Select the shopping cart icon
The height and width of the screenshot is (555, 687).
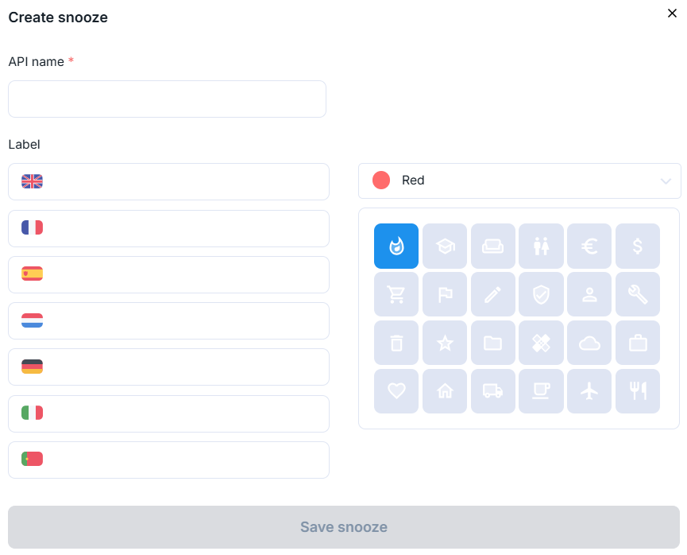point(396,295)
